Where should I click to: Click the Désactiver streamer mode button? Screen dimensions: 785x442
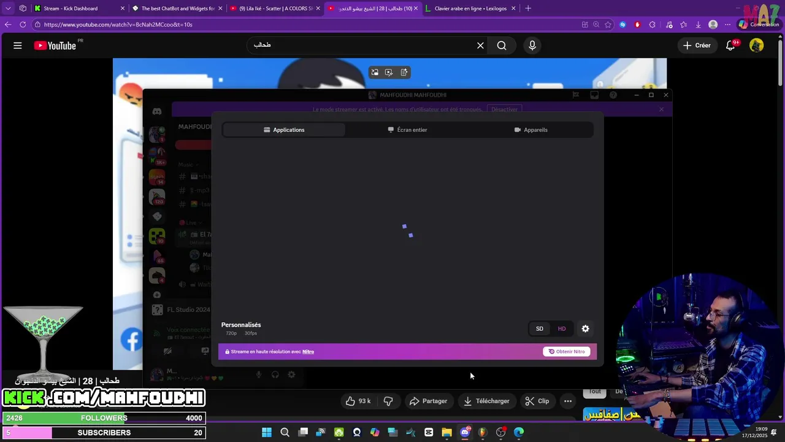pos(504,109)
